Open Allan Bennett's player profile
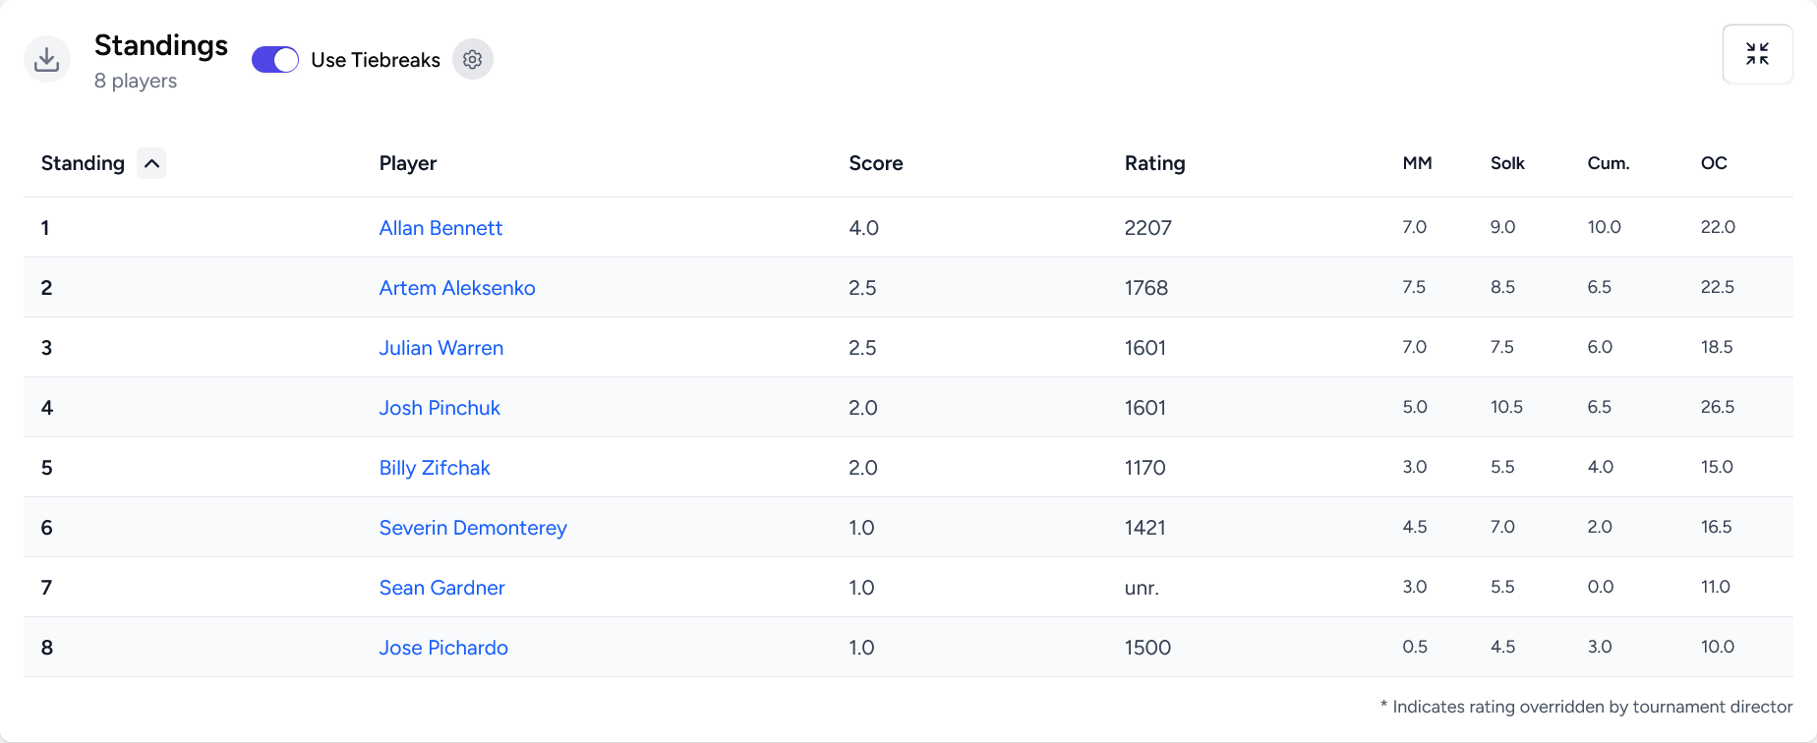 click(x=440, y=228)
